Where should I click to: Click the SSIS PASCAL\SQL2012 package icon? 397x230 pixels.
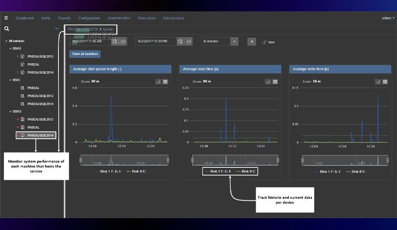point(22,96)
